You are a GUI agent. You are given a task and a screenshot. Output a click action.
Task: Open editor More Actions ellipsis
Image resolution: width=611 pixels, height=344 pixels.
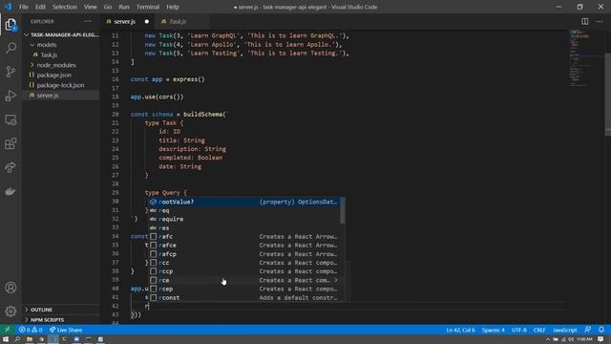[600, 21]
